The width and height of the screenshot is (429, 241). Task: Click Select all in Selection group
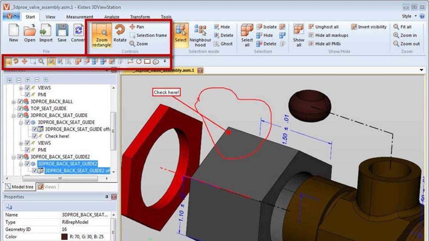[x=247, y=35]
